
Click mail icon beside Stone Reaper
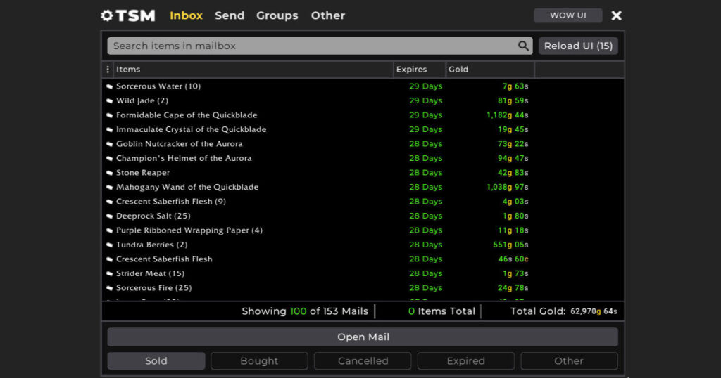pos(110,173)
